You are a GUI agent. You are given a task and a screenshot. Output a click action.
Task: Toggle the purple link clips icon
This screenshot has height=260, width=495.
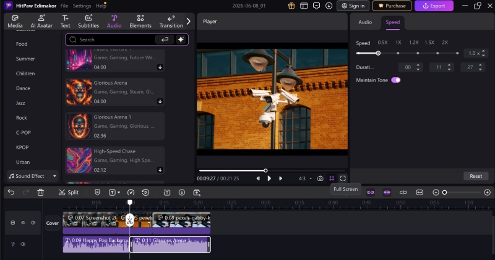coord(370,192)
